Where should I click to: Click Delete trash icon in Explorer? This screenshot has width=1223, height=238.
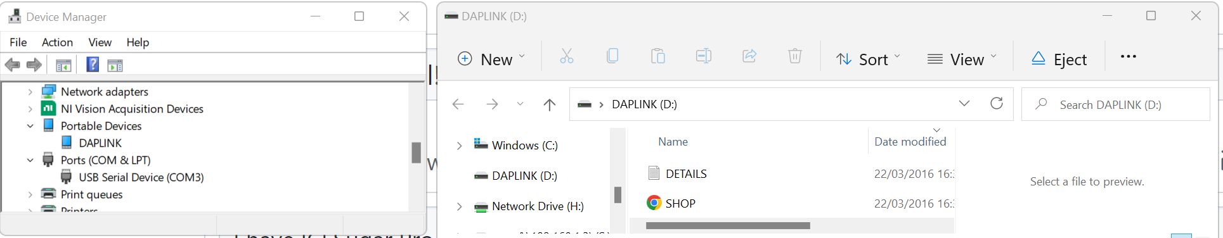point(795,56)
